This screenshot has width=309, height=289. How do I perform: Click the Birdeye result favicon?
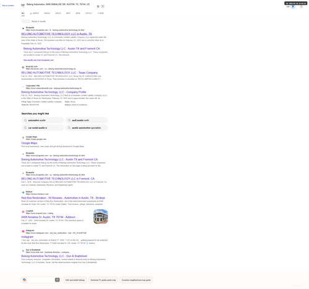click(23, 192)
